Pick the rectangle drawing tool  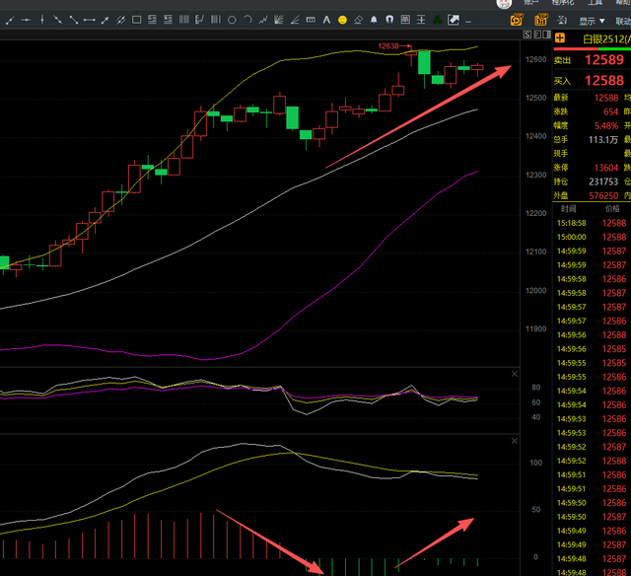tap(137, 20)
